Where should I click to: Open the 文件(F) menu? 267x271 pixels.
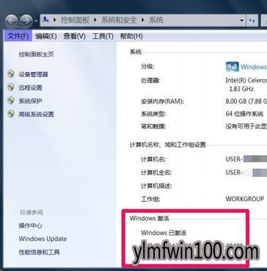[18, 37]
